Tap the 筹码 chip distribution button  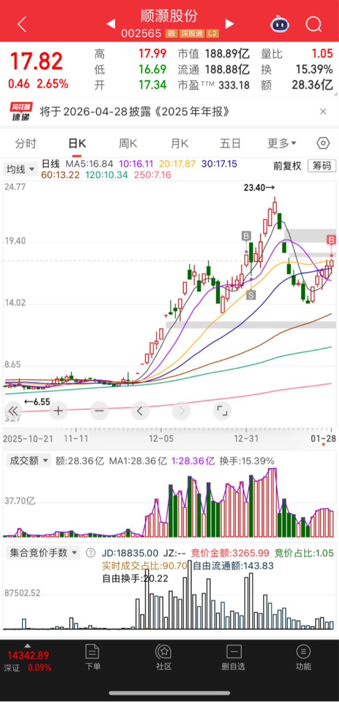pos(322,166)
